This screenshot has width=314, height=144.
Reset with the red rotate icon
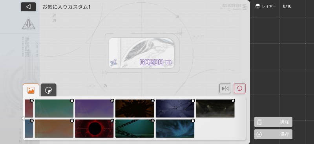click(x=240, y=89)
